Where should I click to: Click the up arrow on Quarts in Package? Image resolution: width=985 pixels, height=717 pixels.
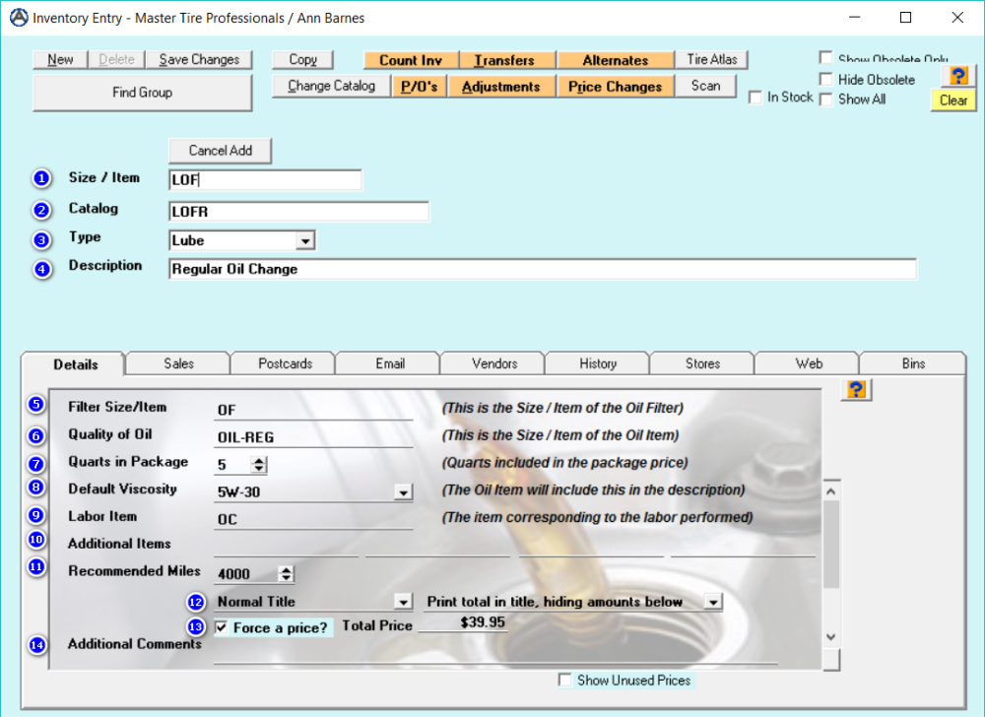[257, 458]
